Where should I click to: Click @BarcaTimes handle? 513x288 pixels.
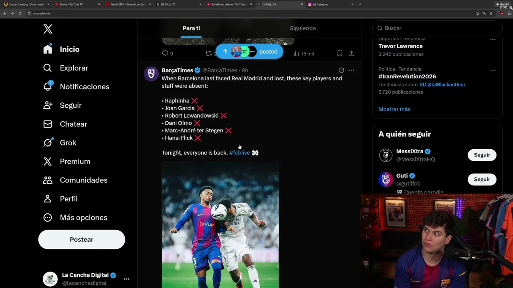[x=220, y=70]
